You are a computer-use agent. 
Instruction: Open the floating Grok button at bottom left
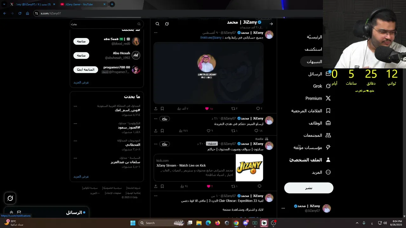point(10,198)
